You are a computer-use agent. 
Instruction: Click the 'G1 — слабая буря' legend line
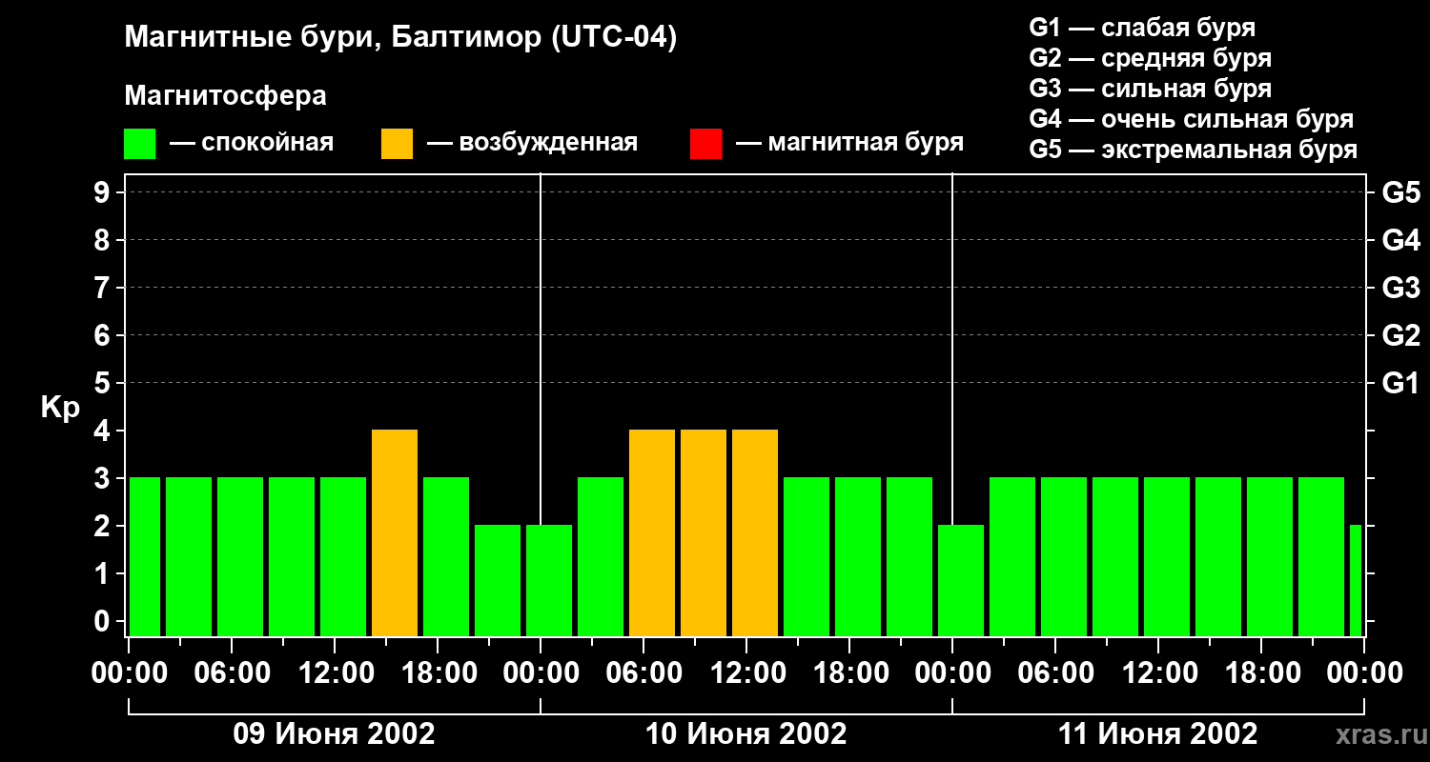tap(1142, 28)
